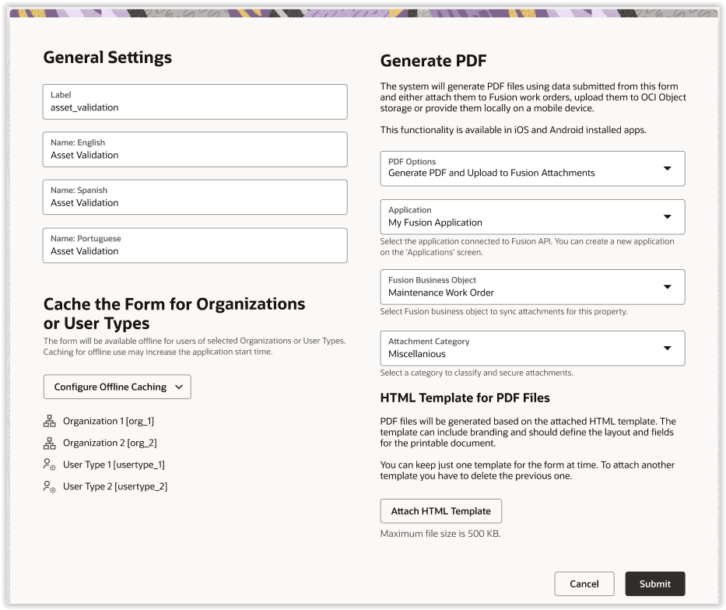Click the Attach HTML Template button
726x610 pixels.
(x=440, y=510)
